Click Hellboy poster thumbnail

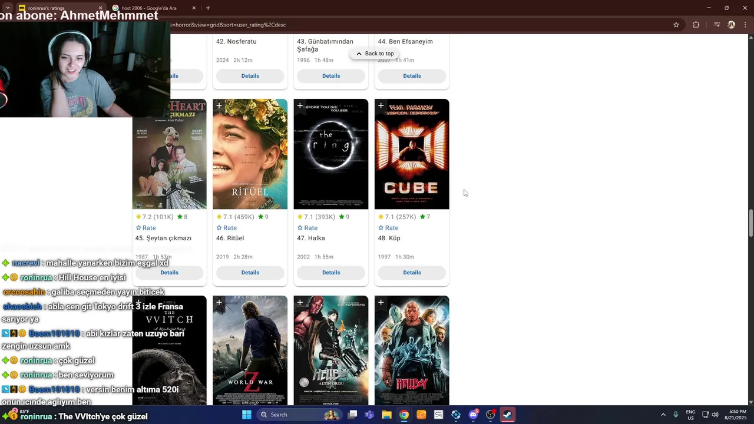412,350
